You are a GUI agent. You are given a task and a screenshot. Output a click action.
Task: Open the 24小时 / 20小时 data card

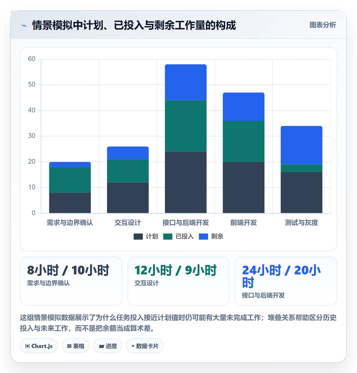pos(286,281)
